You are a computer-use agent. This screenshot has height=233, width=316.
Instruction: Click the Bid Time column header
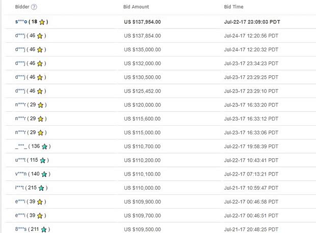point(233,7)
